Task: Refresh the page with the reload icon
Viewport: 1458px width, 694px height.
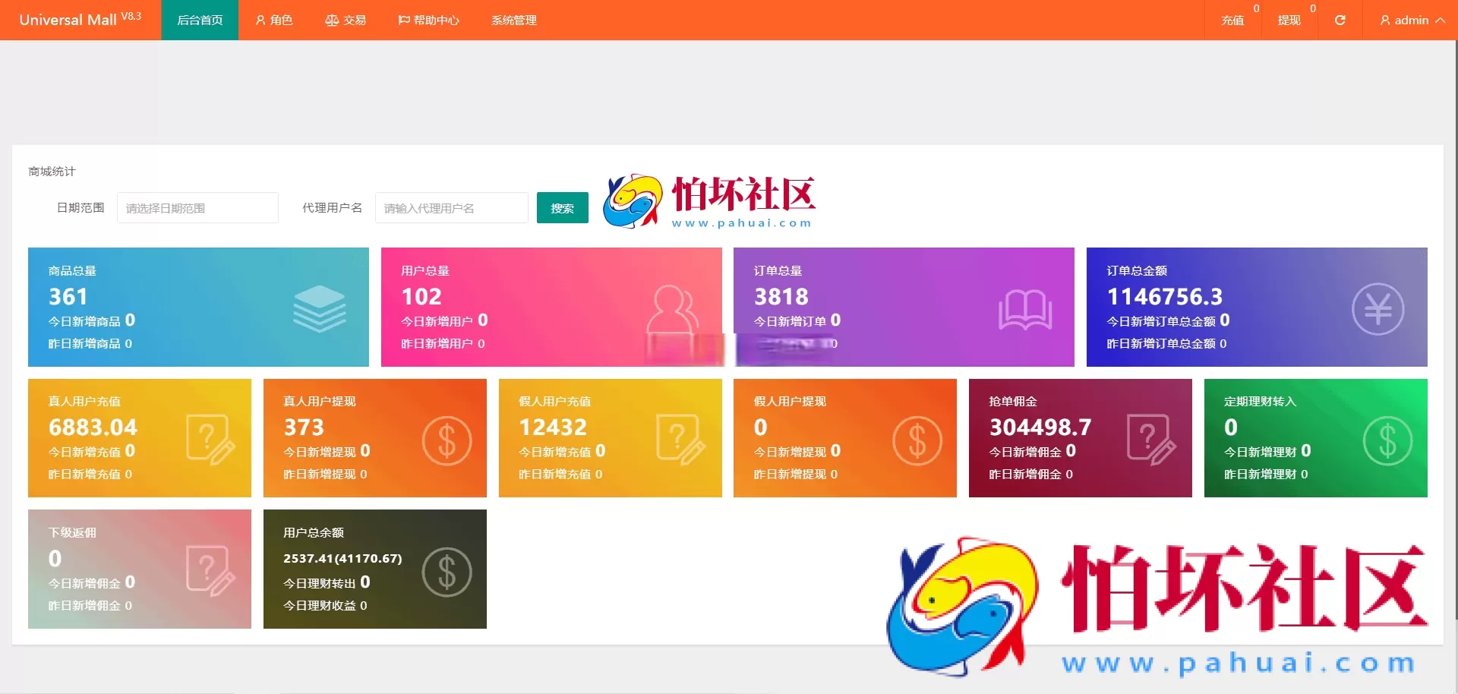Action: coord(1340,21)
